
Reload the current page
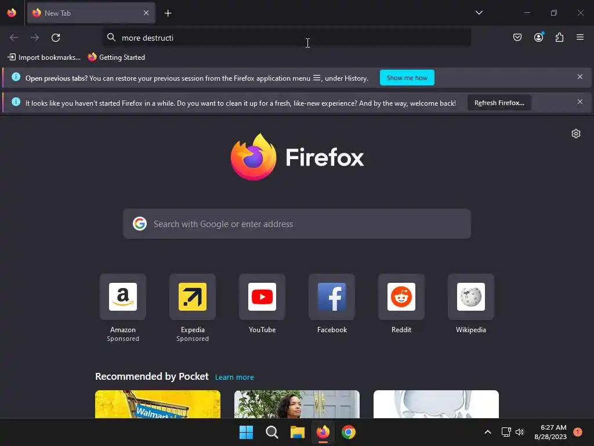pyautogui.click(x=56, y=38)
